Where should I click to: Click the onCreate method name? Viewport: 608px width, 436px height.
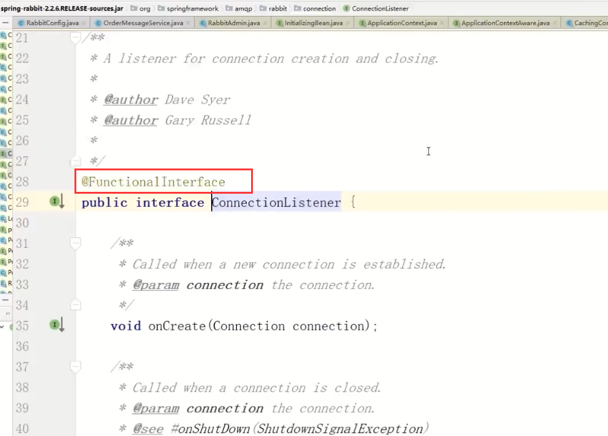click(x=177, y=325)
